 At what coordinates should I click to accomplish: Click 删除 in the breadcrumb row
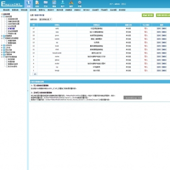click(x=164, y=53)
